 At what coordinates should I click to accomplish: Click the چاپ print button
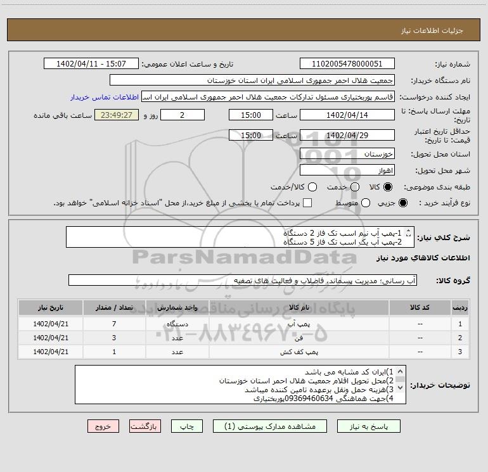click(187, 426)
